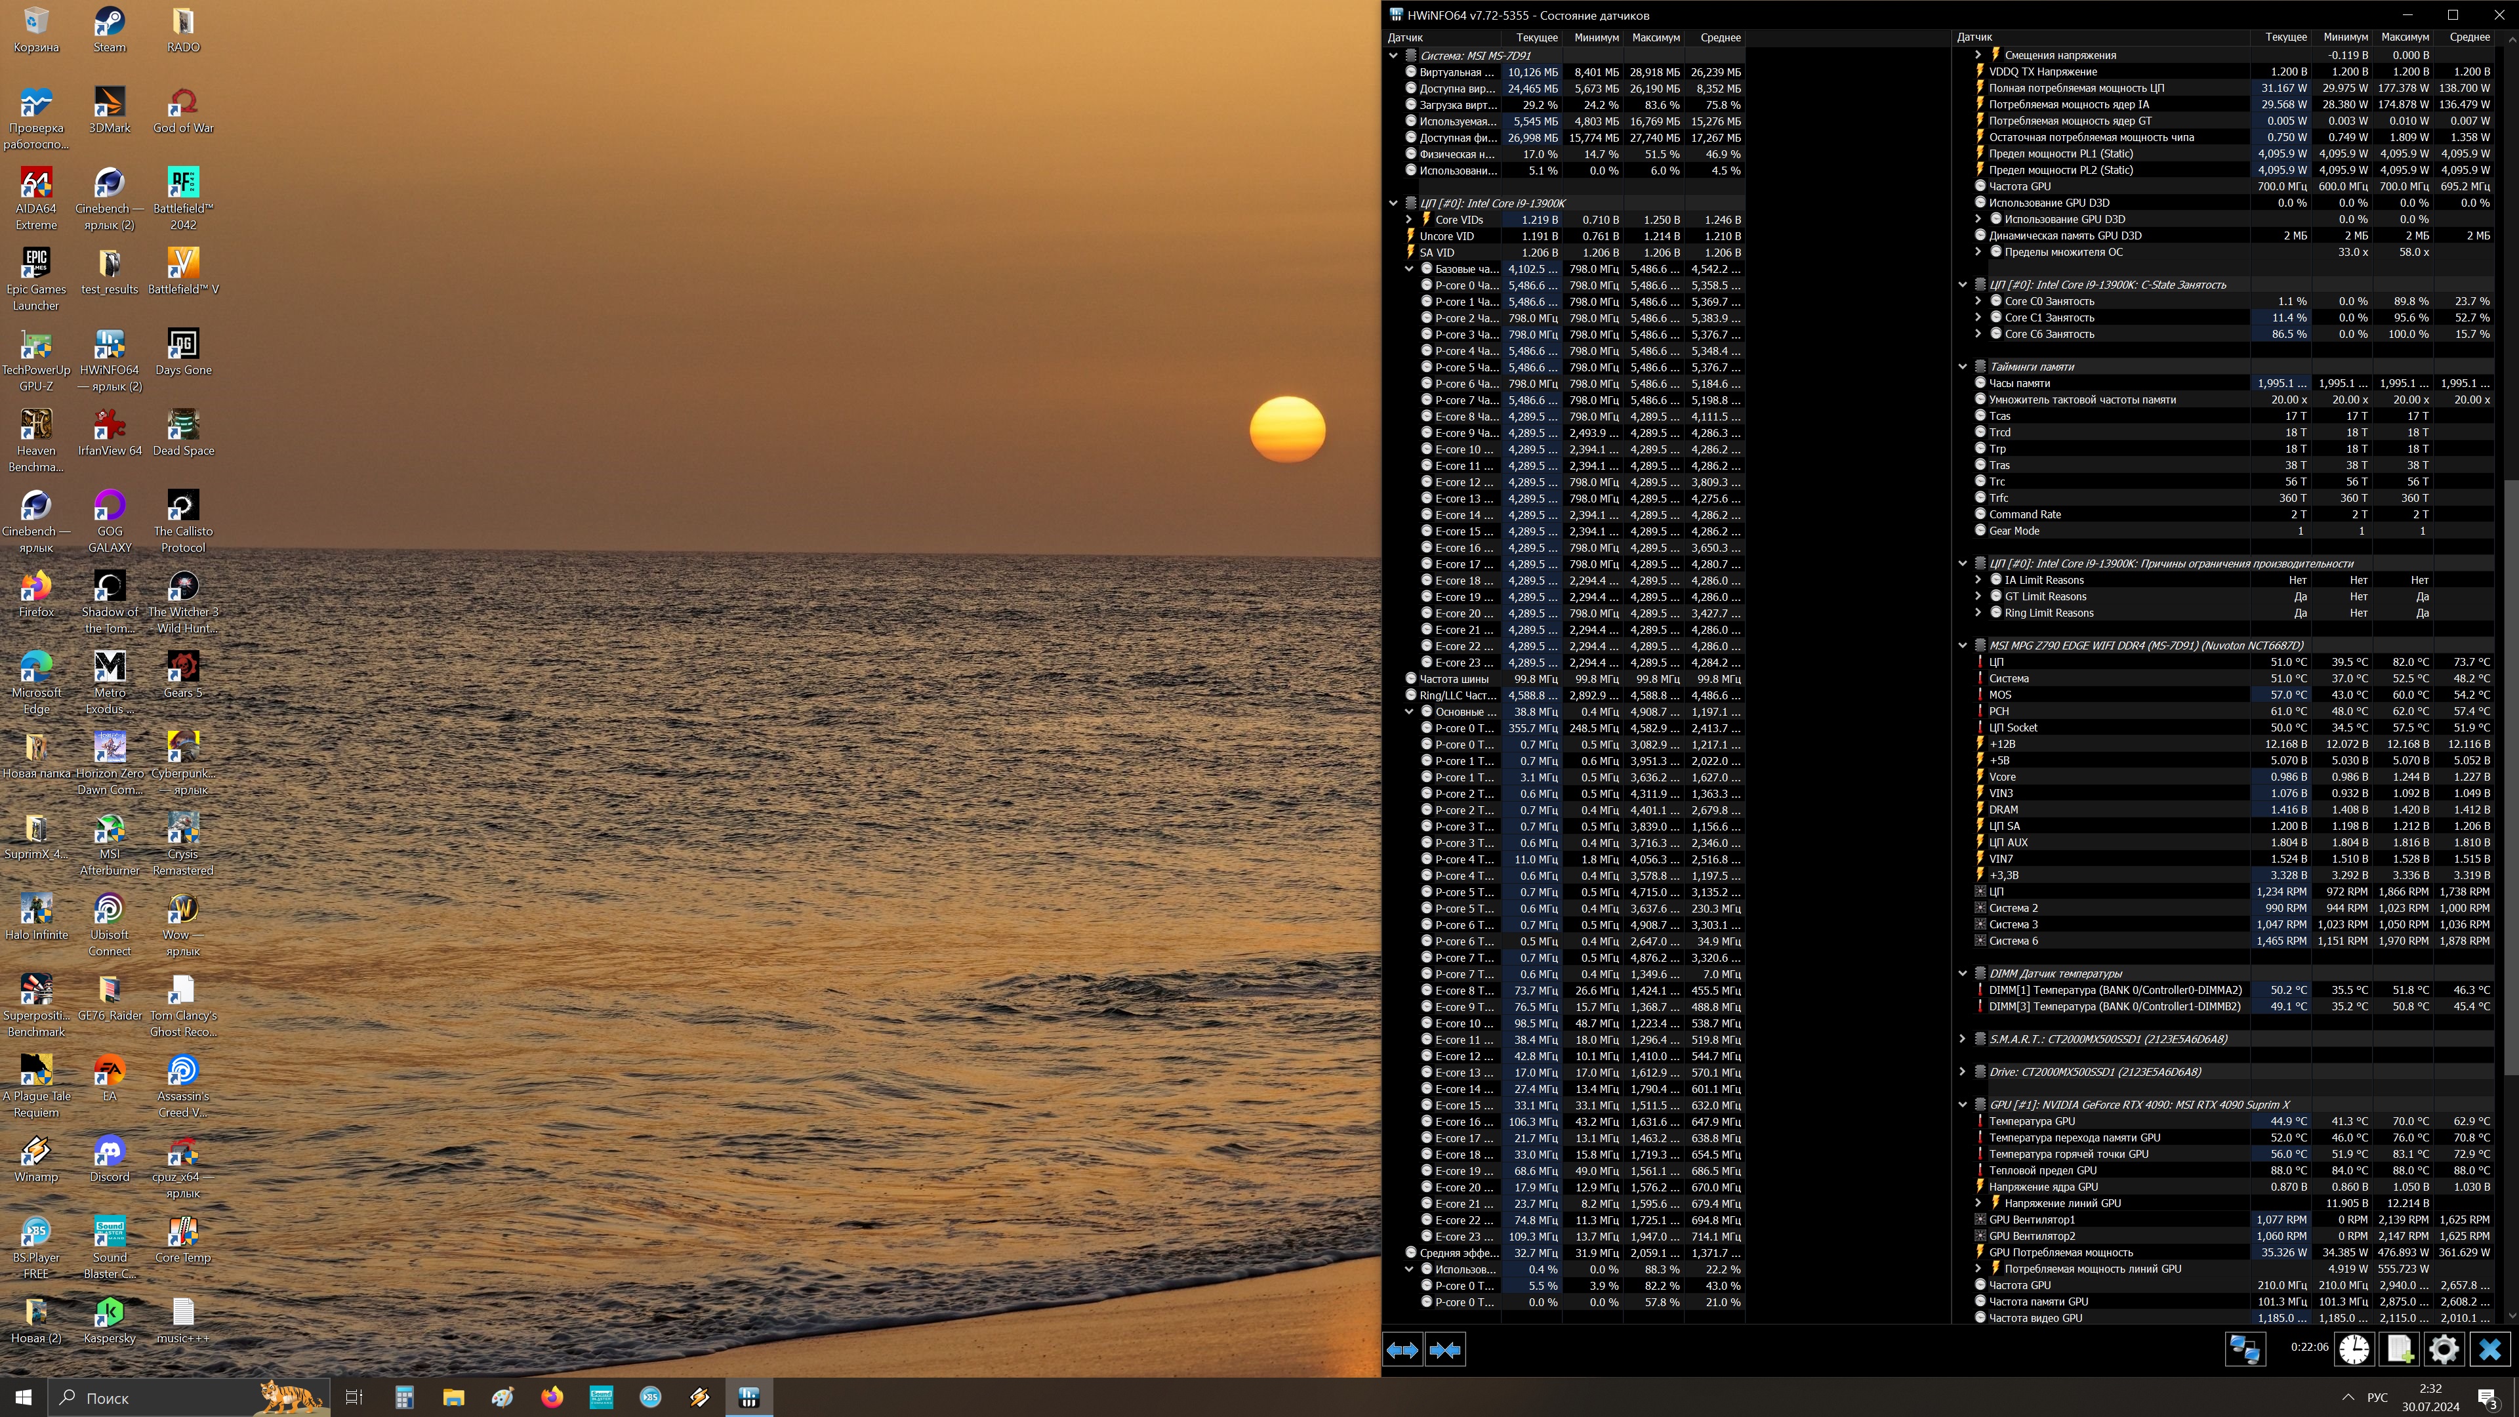This screenshot has width=2519, height=1417.
Task: Click the shrink-panels arrows button in HWiNFO
Action: coord(1445,1349)
